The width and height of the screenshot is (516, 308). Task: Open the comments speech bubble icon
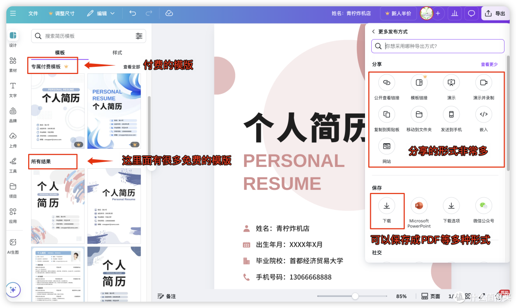471,13
